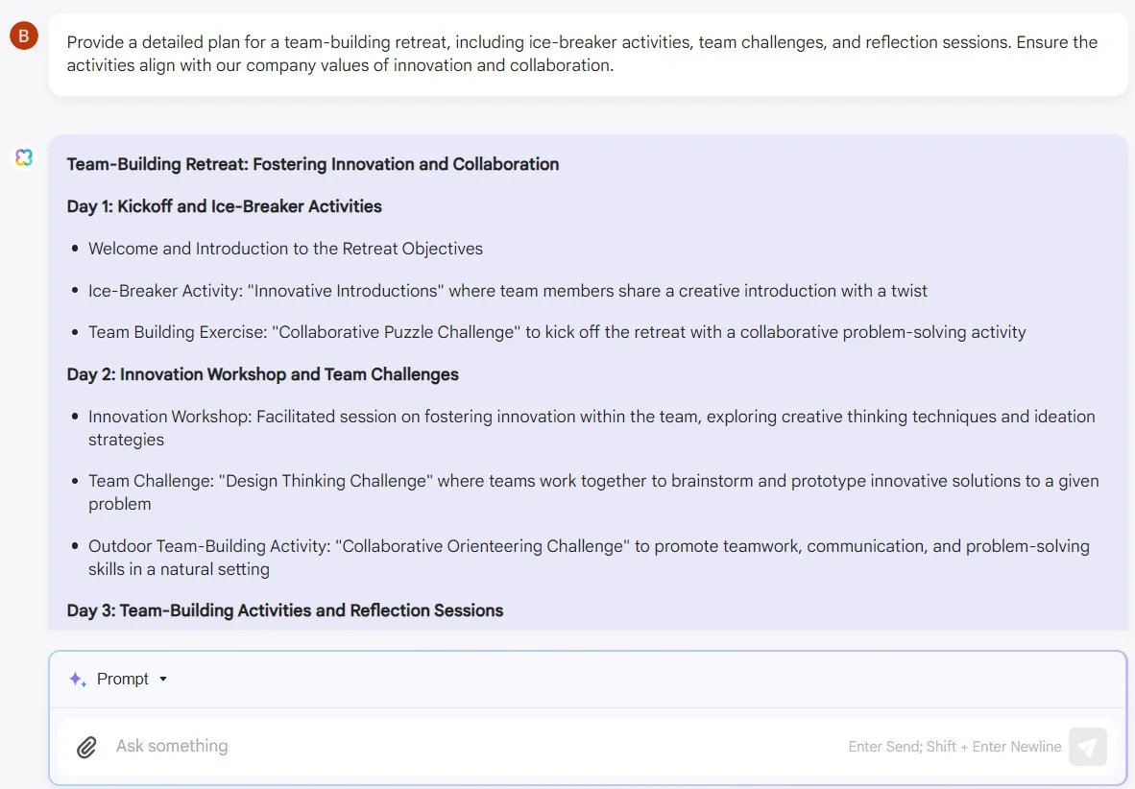The height and width of the screenshot is (789, 1135).
Task: Click the 'Innovative Introductions' ice-breaker bullet
Action: [x=507, y=290]
